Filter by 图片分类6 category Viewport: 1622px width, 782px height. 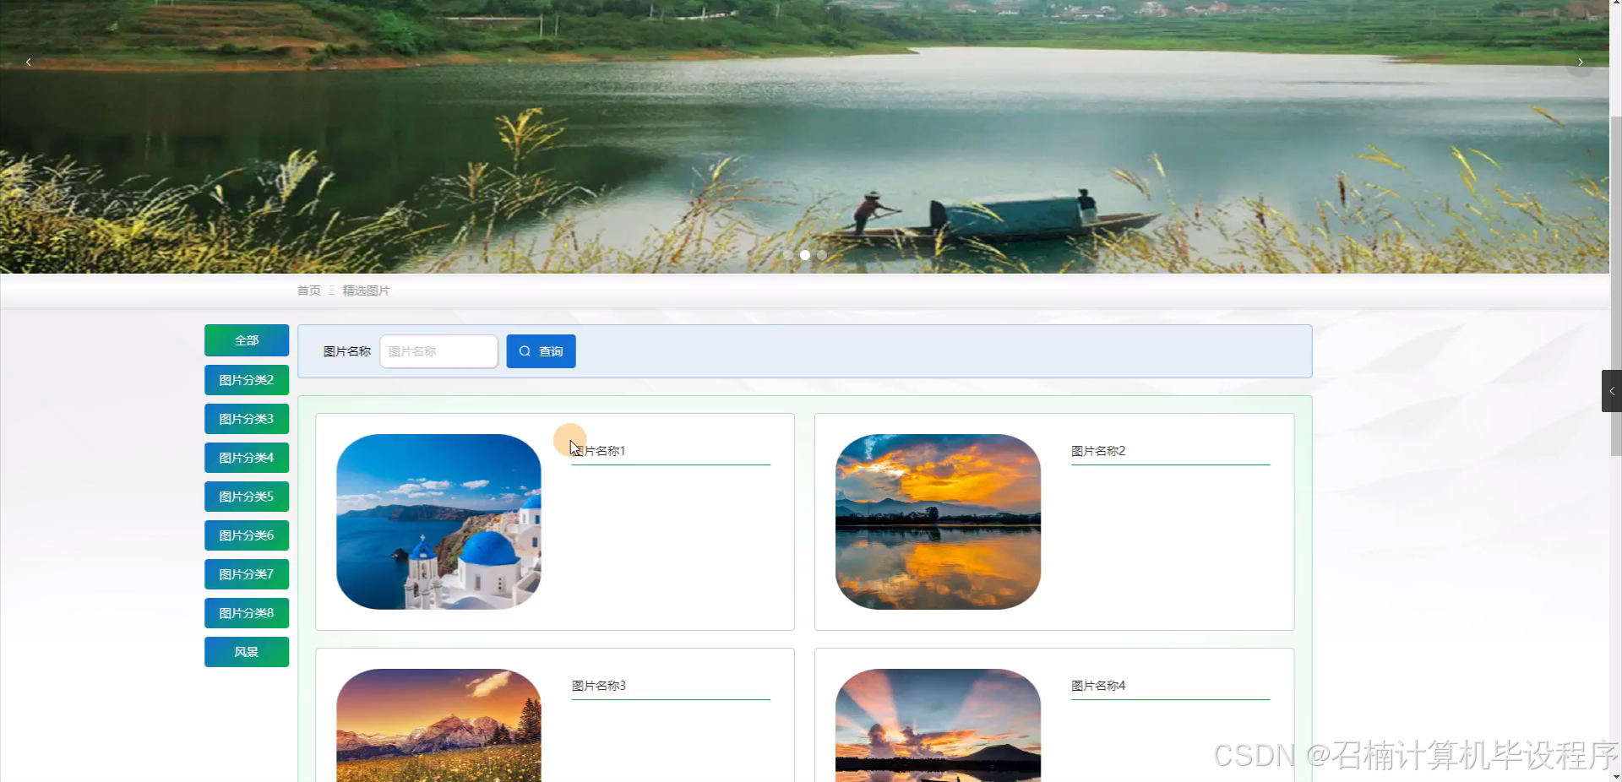coord(247,535)
